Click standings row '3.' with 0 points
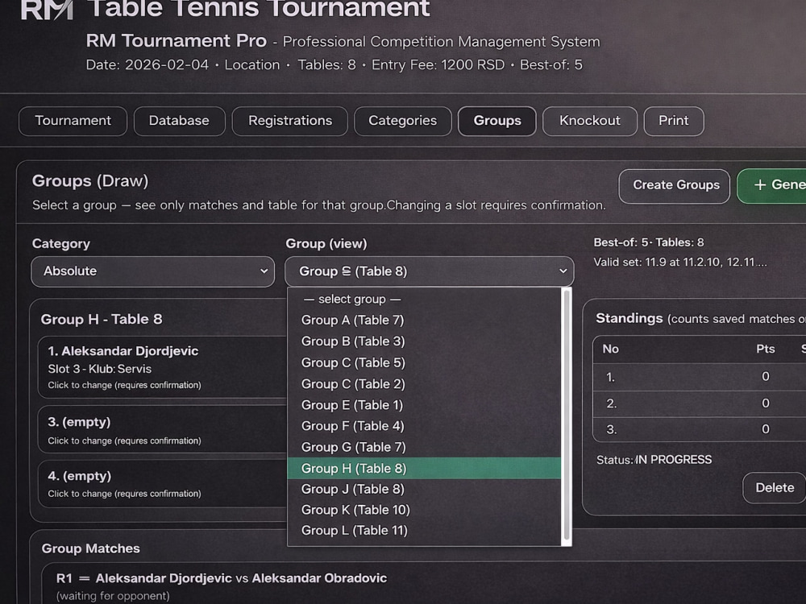 (x=699, y=429)
